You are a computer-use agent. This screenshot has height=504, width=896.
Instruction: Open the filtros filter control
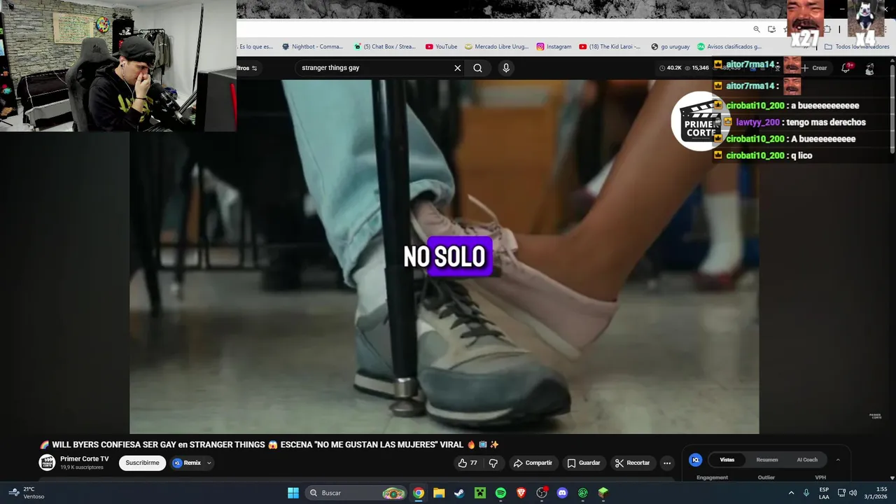[247, 68]
